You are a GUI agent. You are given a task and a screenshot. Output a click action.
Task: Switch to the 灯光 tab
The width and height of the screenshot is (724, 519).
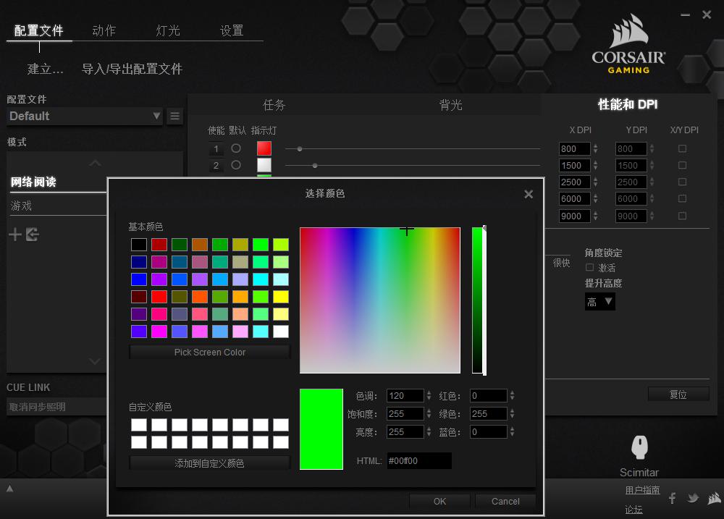point(167,30)
